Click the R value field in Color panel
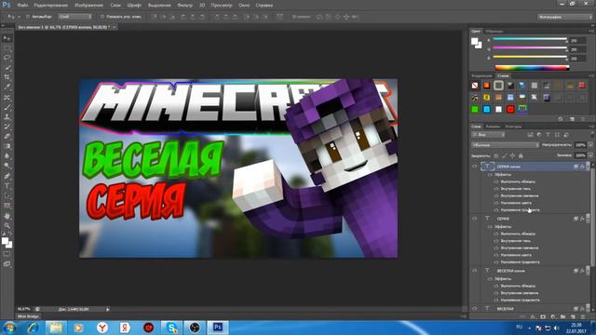The image size is (596, 335). click(577, 40)
